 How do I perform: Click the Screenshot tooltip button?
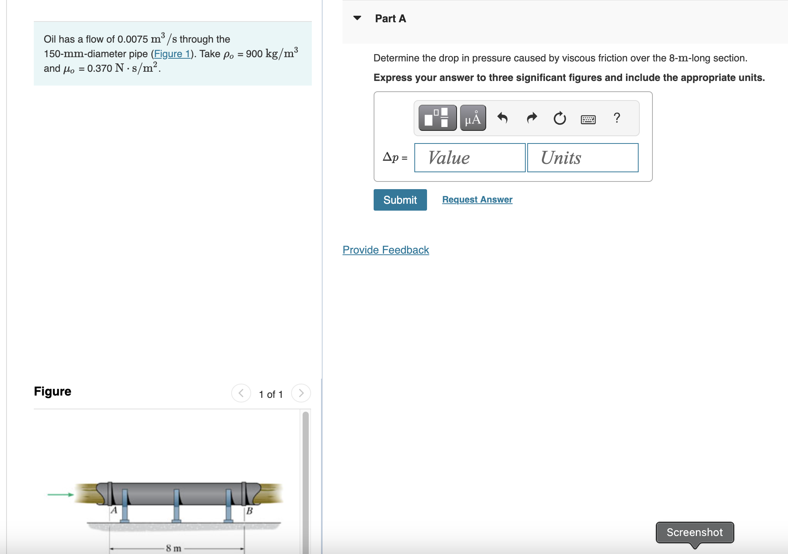click(x=695, y=532)
